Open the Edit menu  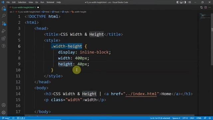(14, 2)
